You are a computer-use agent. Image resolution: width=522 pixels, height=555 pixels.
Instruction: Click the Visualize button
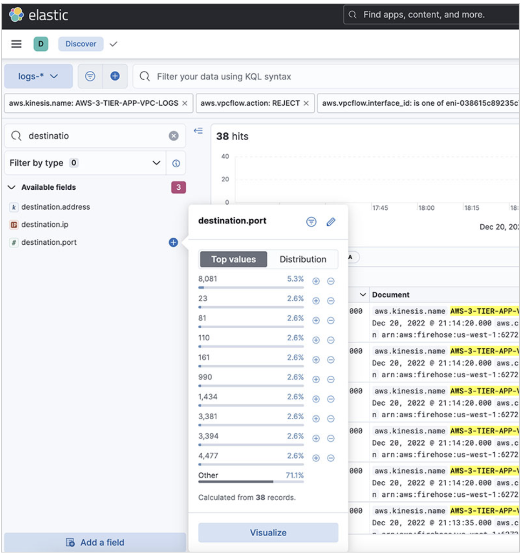pyautogui.click(x=268, y=533)
